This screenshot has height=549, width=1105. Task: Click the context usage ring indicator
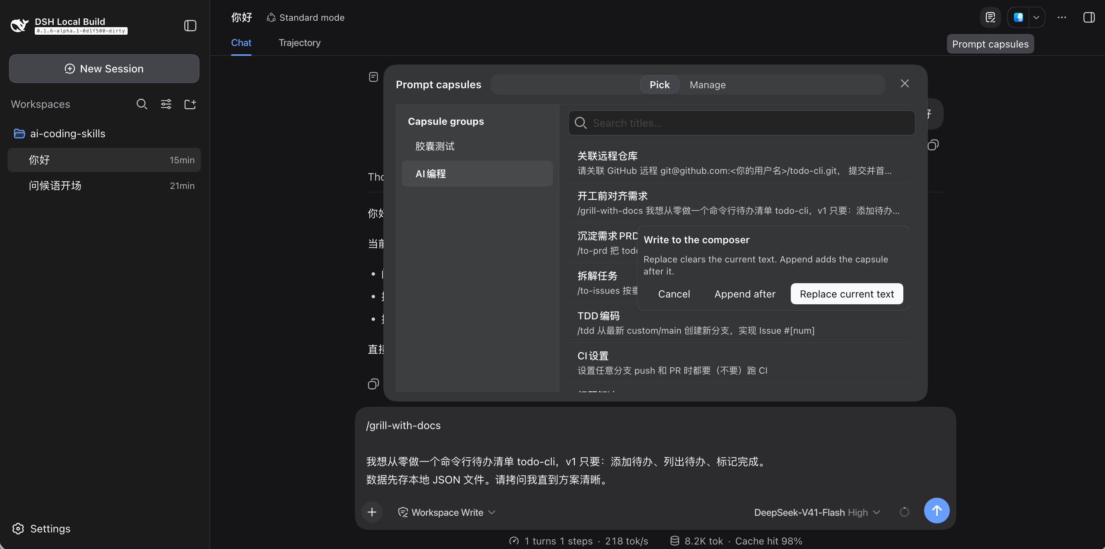point(904,512)
